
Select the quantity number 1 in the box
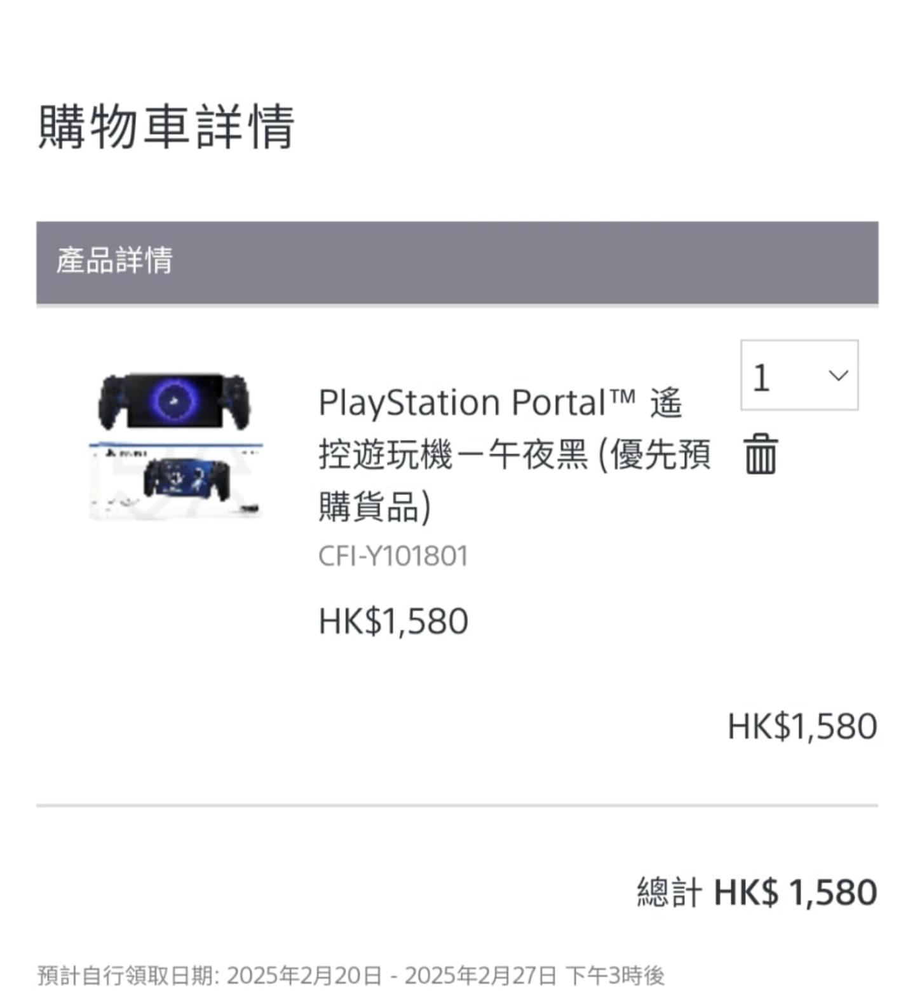[761, 378]
